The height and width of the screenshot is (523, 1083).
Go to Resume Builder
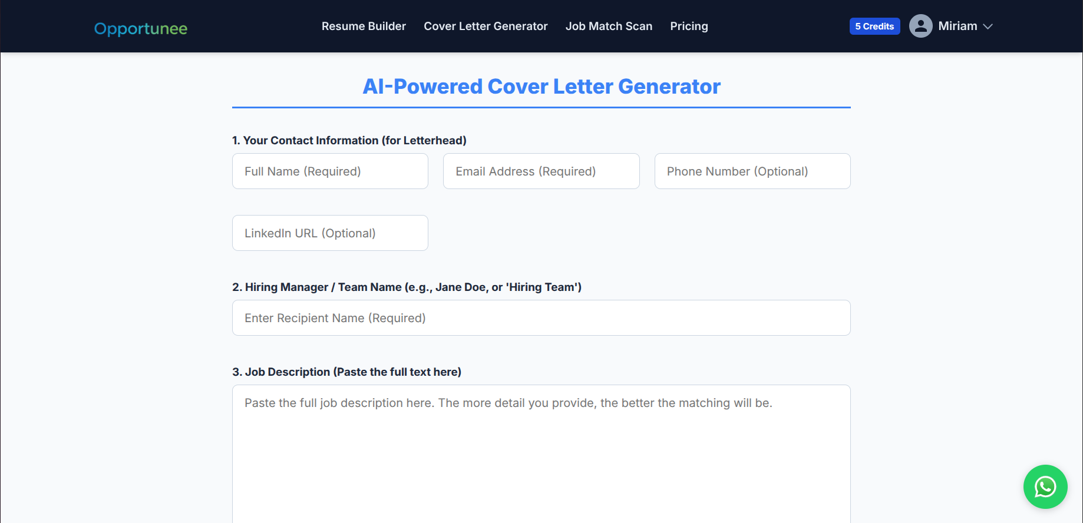pos(364,26)
